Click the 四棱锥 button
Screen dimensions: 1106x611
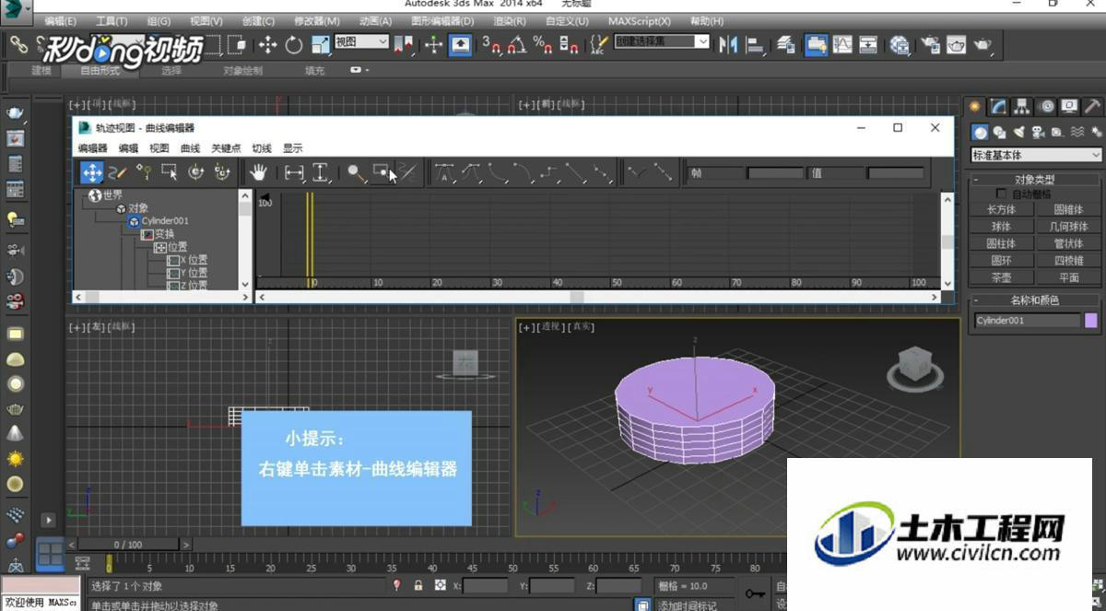[x=1068, y=260]
